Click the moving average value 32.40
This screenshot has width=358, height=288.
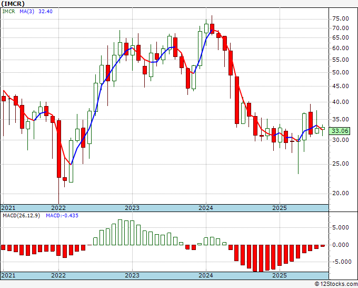(45, 12)
